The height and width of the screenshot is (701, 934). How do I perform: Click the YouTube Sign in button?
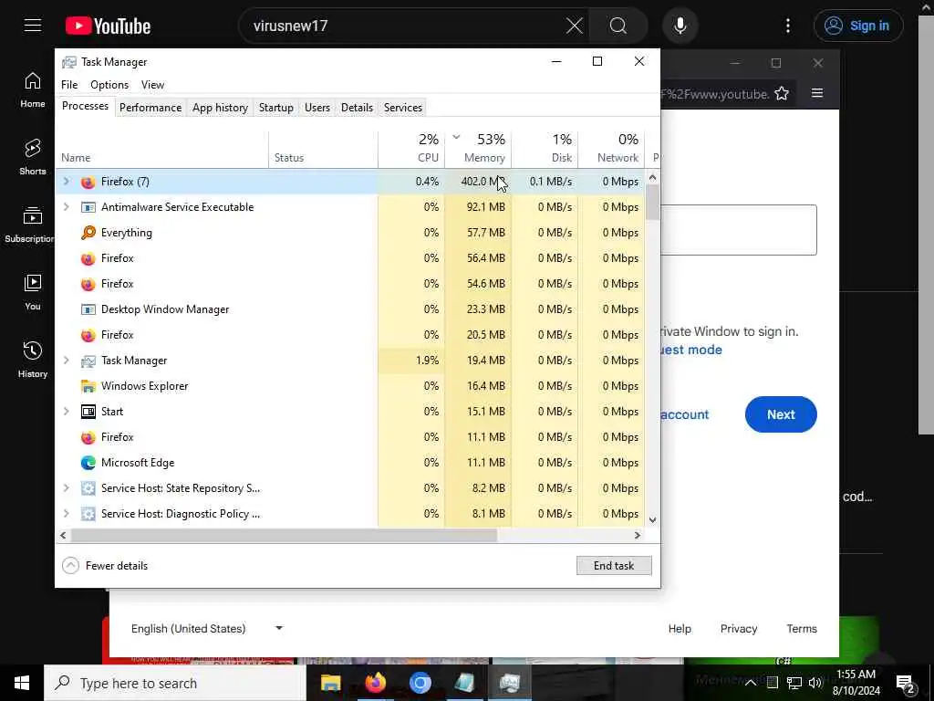pyautogui.click(x=858, y=26)
